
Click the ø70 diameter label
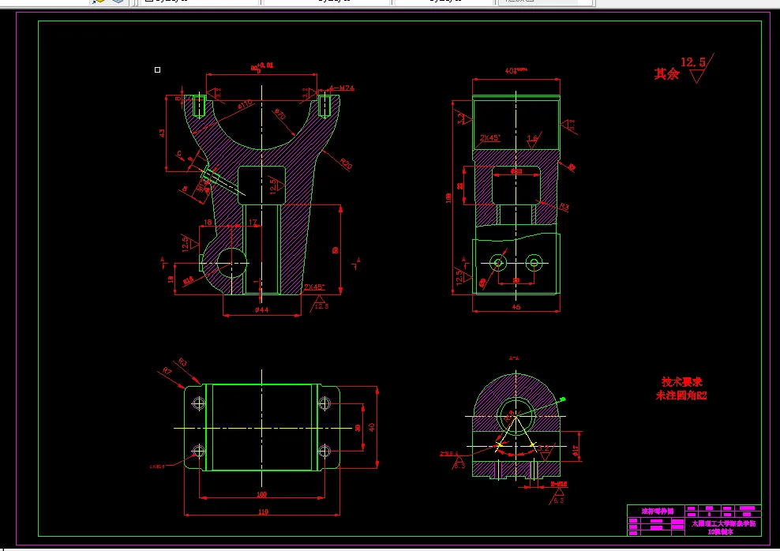pos(280,115)
